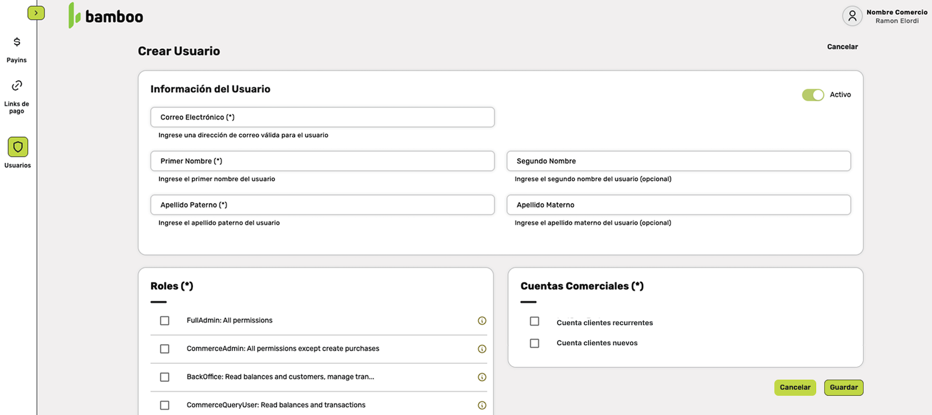Toggle the Activo switch
The width and height of the screenshot is (932, 415).
coord(813,95)
